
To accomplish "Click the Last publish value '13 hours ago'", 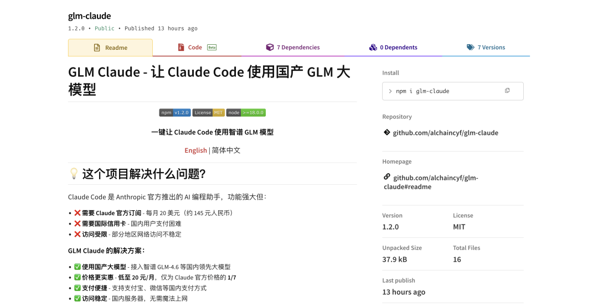I will [404, 292].
